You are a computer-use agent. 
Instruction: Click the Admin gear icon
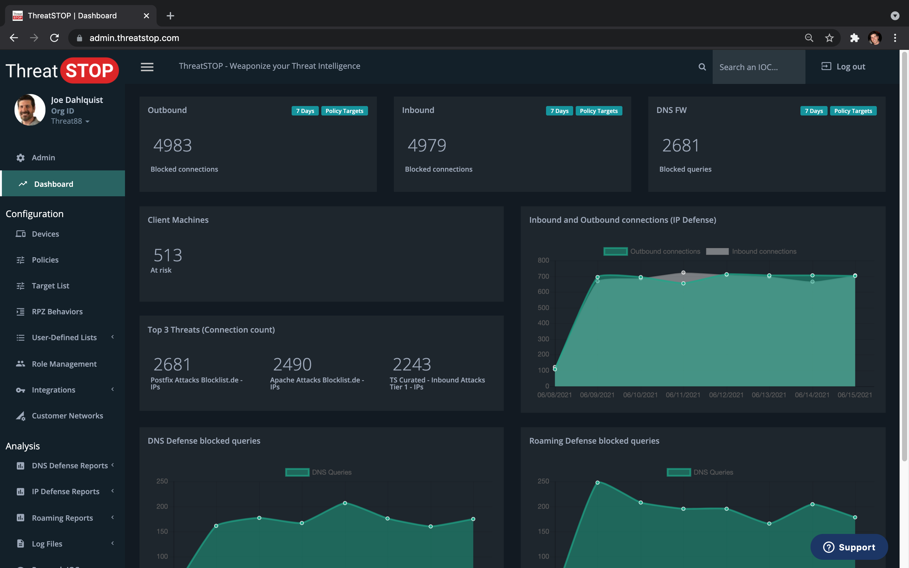click(21, 158)
